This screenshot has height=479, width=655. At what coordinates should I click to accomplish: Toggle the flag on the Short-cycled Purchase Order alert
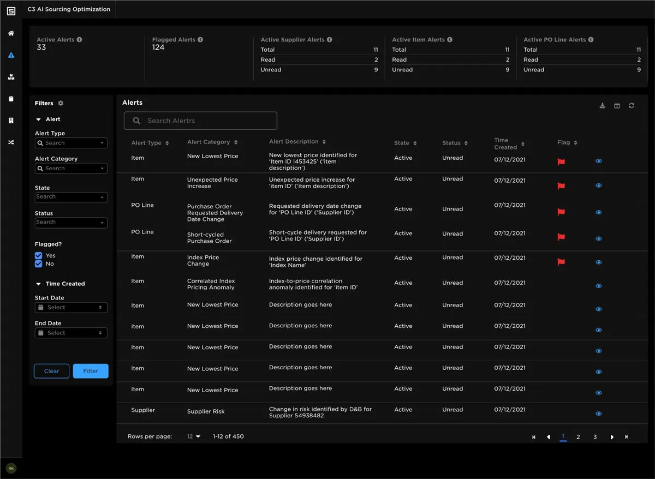click(561, 237)
